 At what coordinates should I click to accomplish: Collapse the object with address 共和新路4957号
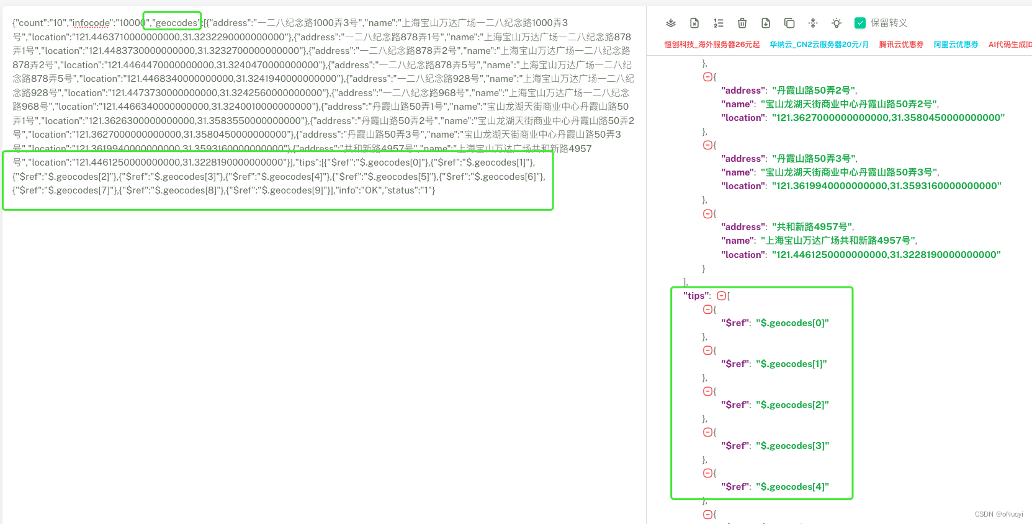[707, 213]
